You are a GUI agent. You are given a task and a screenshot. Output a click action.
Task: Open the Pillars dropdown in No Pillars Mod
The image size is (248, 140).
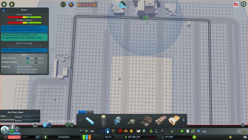[27, 117]
